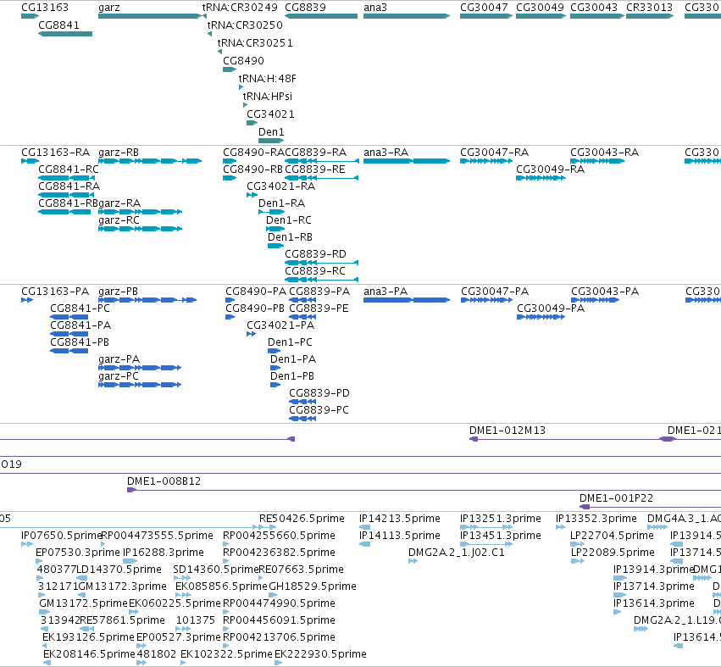Click the 'Den1-RB' transcript label

tap(290, 237)
